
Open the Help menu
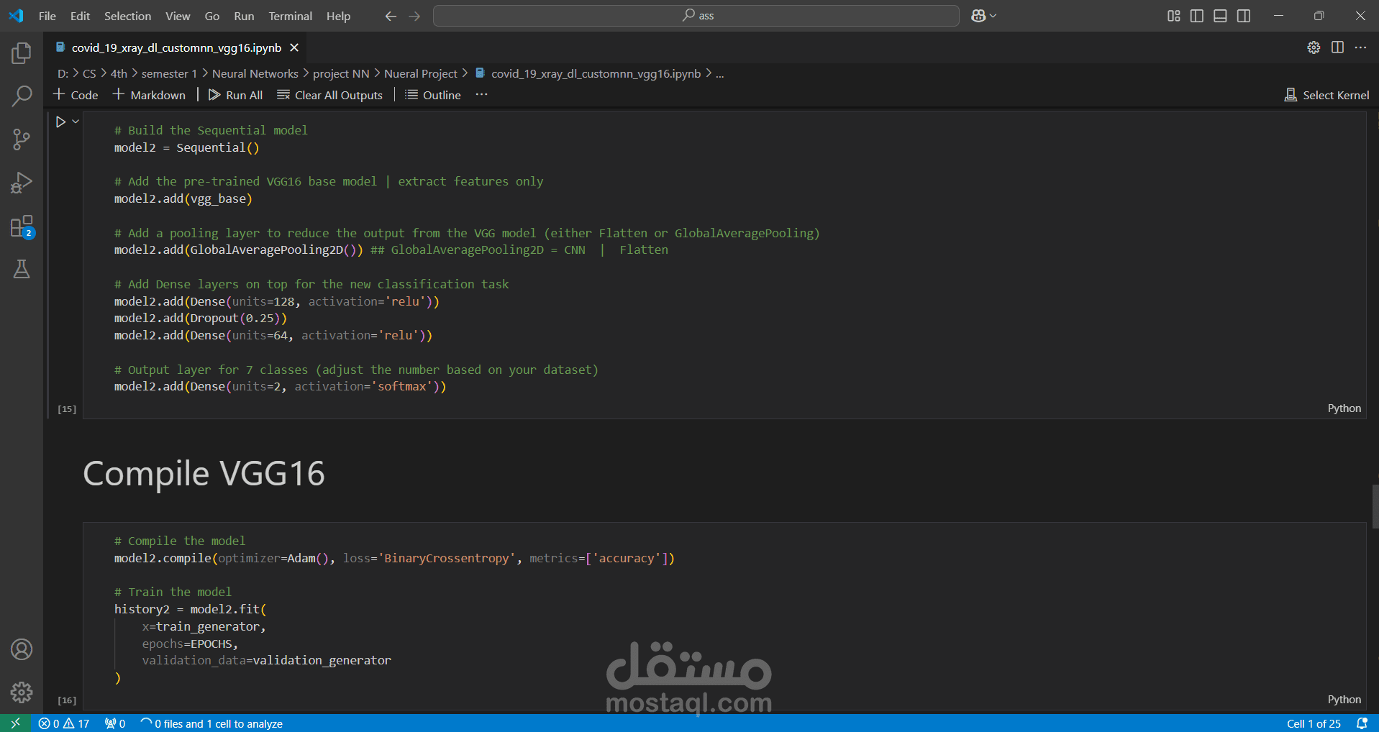point(338,16)
